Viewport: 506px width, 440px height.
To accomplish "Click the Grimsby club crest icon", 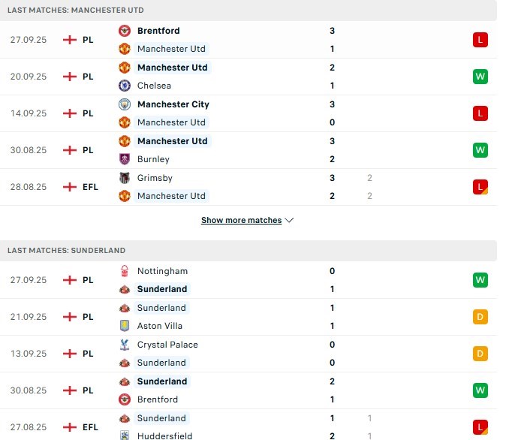I will (x=125, y=178).
